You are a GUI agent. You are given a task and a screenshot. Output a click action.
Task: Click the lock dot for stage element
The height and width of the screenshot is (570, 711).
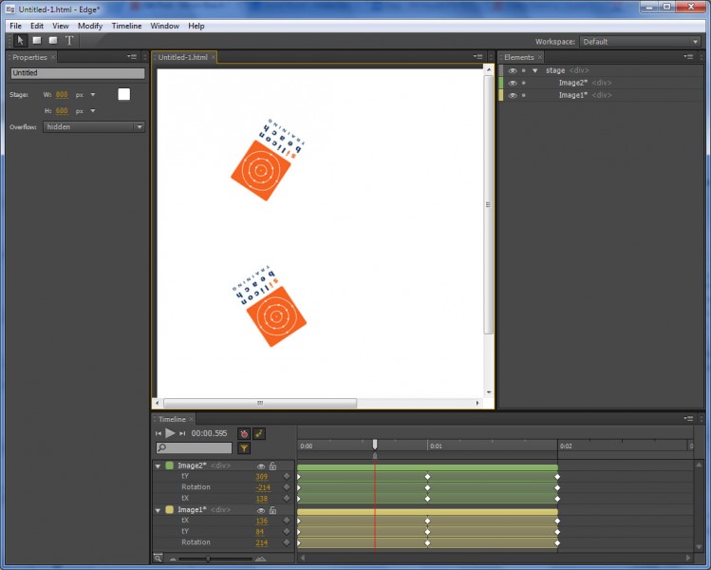click(x=524, y=70)
